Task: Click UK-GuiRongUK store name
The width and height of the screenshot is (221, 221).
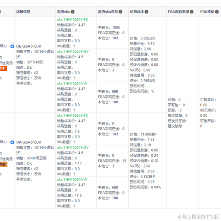Action: pos(29,142)
